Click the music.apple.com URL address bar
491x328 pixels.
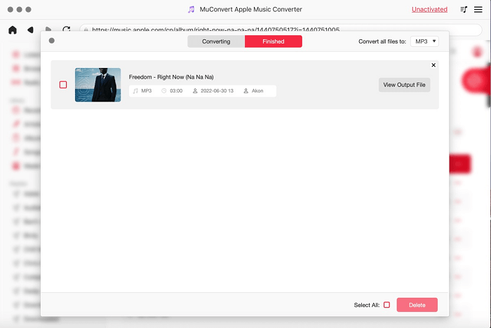click(281, 30)
